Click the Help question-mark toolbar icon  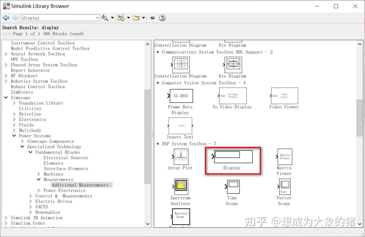point(162,17)
